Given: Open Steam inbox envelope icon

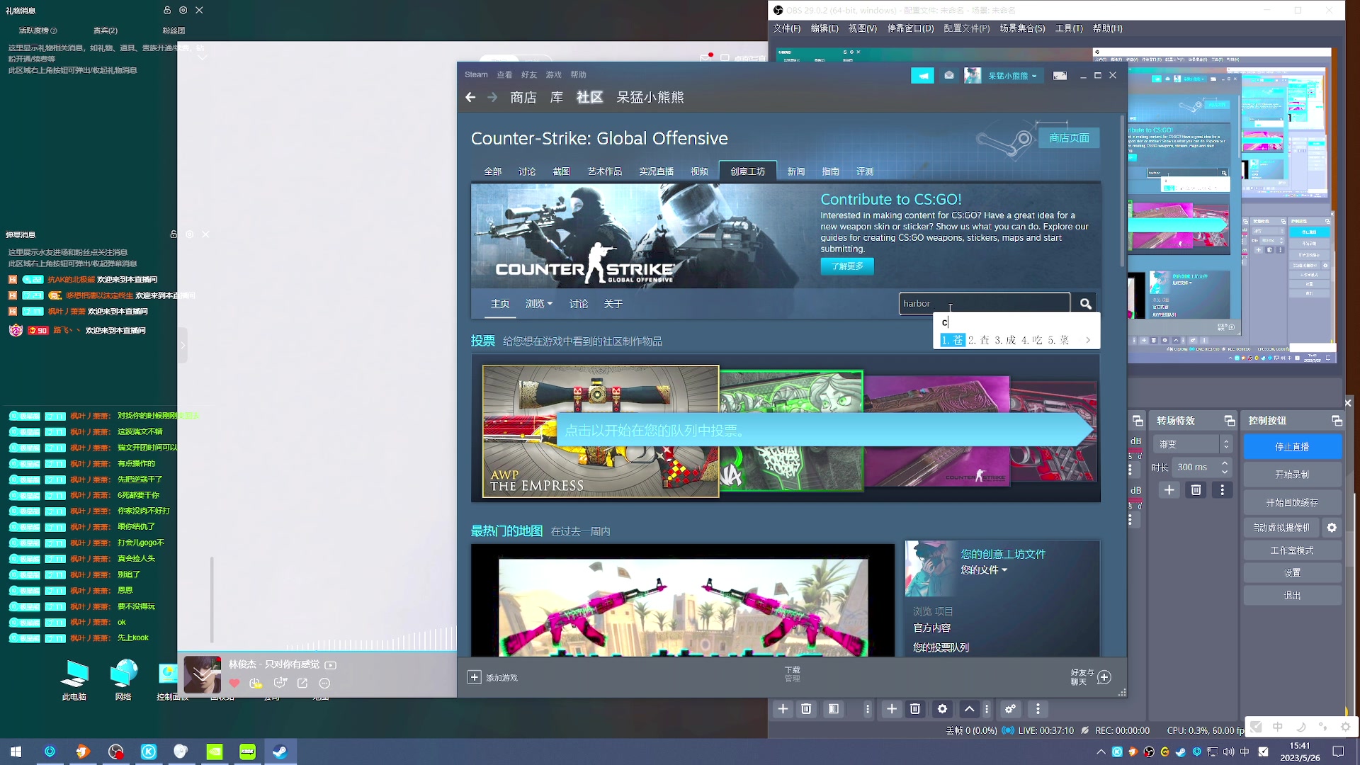Looking at the screenshot, I should pyautogui.click(x=949, y=75).
